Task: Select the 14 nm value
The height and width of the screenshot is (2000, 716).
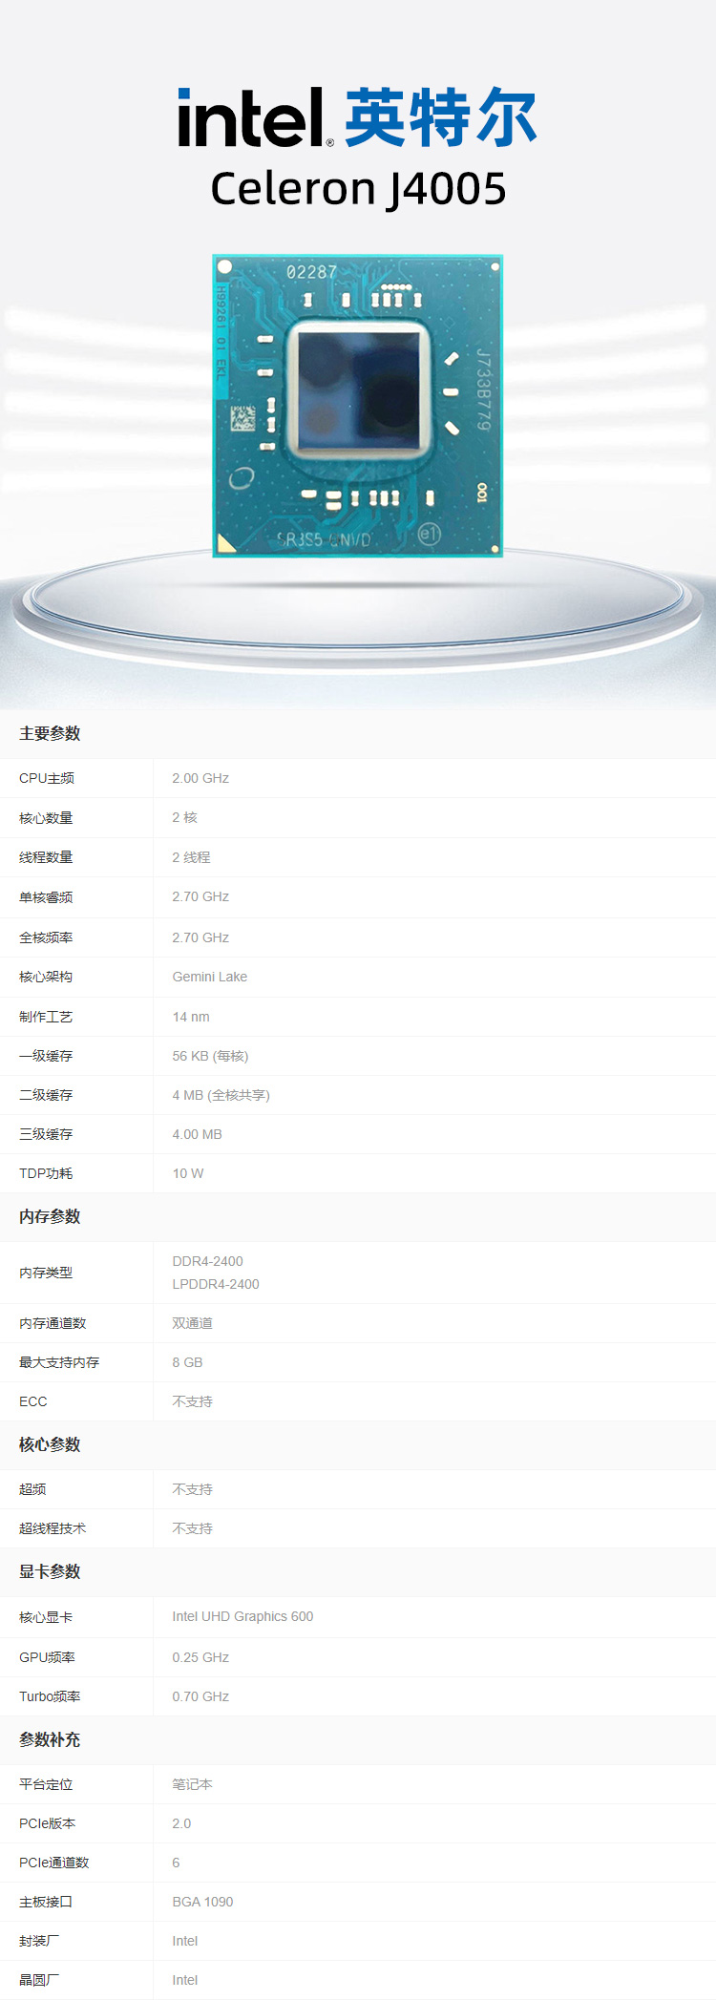Action: pos(191,1017)
